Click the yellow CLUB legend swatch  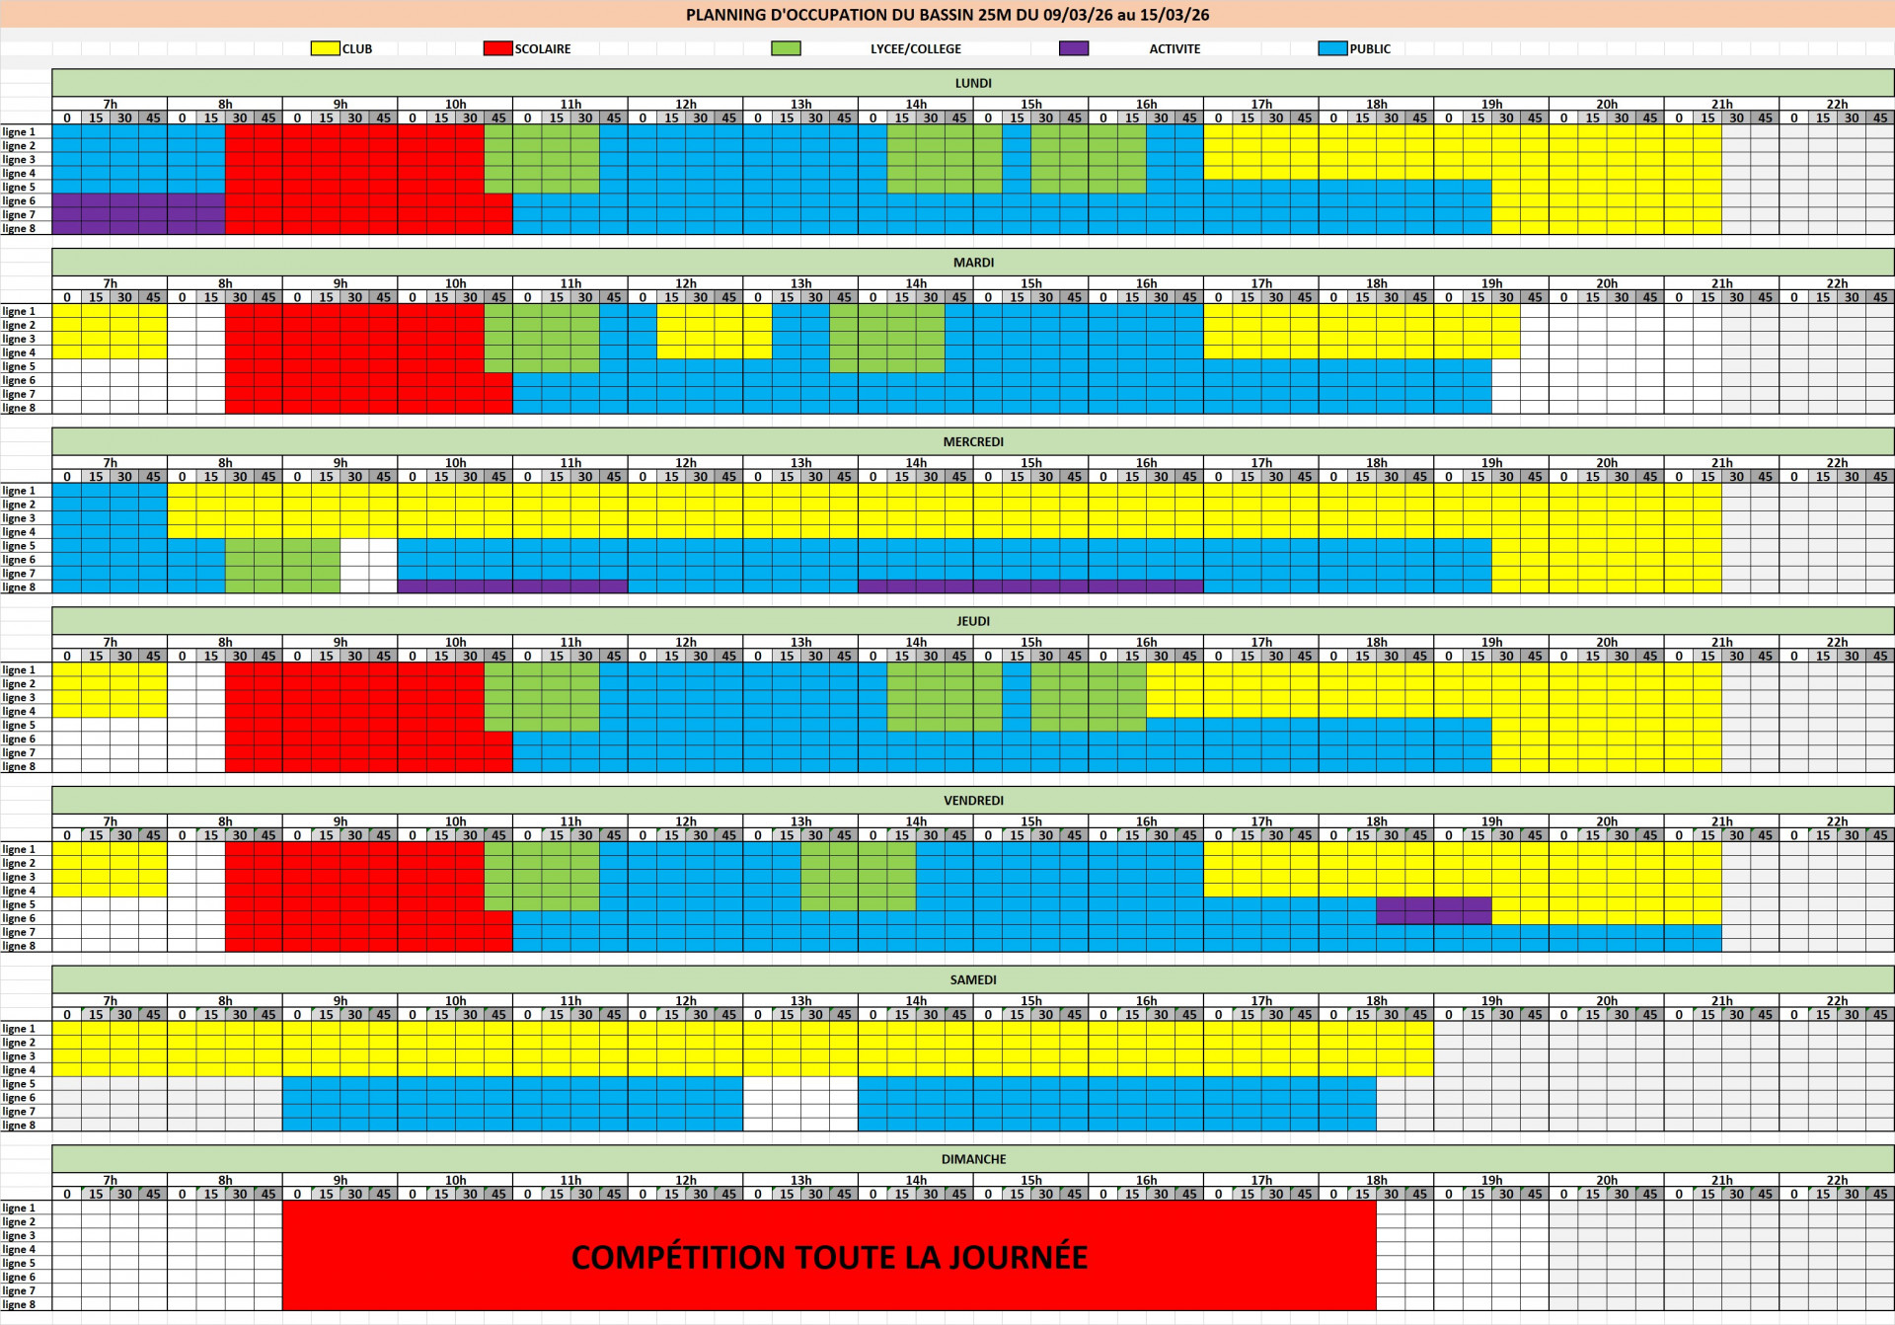pos(325,48)
